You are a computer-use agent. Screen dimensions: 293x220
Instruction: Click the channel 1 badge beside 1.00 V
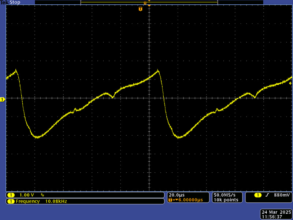click(11, 195)
